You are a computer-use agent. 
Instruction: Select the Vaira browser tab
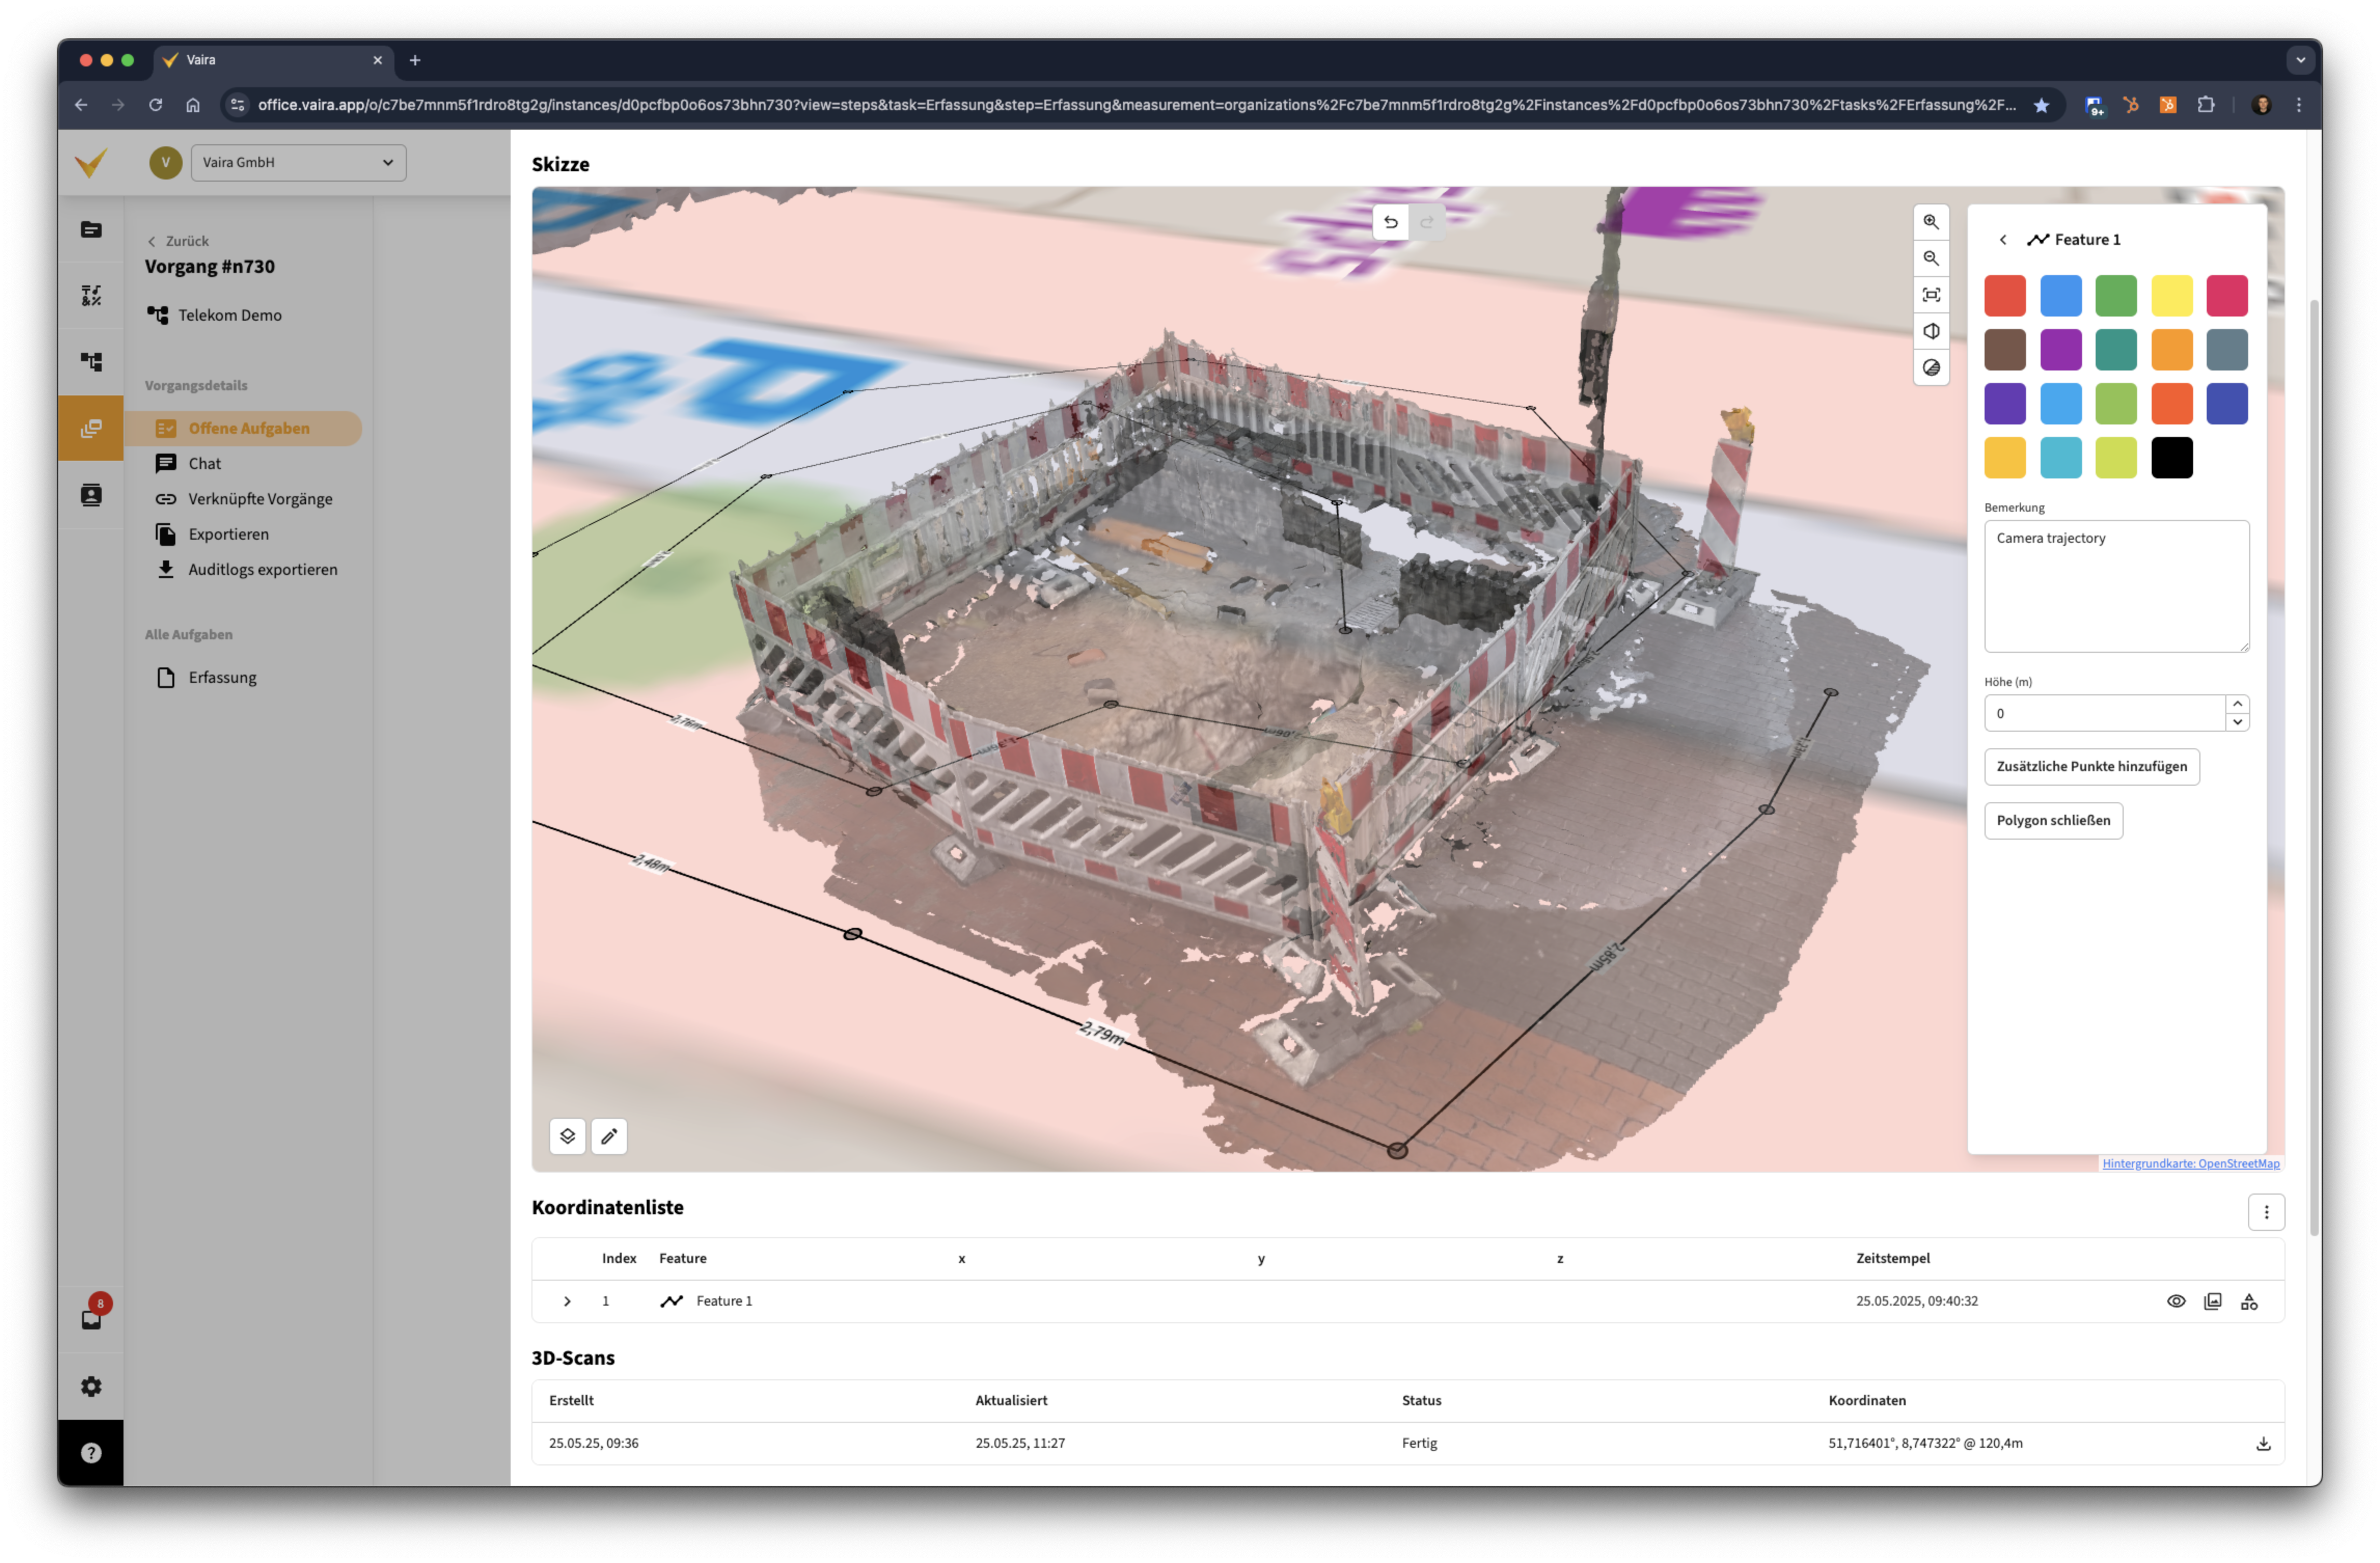(272, 60)
